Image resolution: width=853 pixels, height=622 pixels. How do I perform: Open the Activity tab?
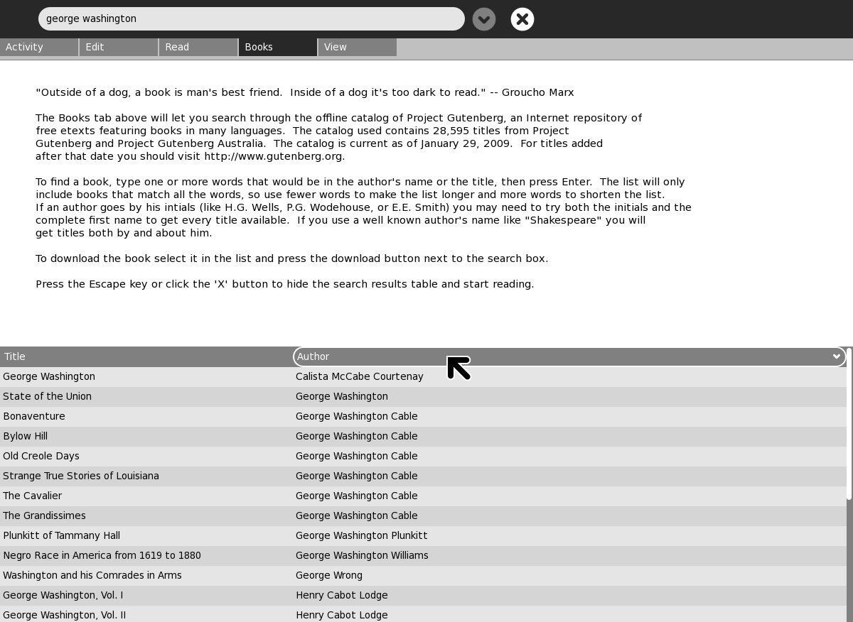tap(39, 47)
